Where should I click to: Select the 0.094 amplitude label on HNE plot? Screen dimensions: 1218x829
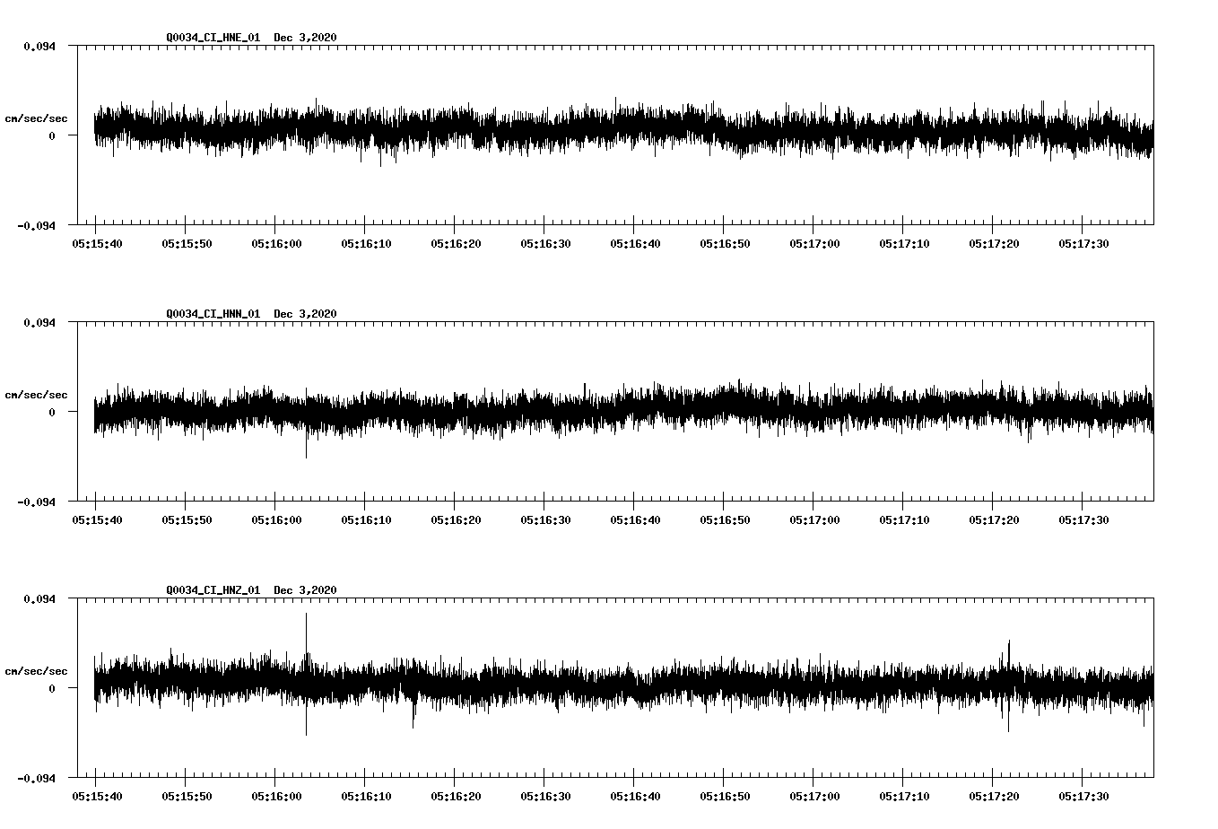point(38,47)
